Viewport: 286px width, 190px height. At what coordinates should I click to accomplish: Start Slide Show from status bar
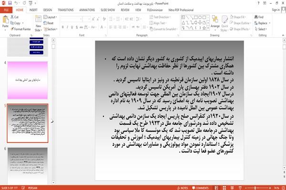click(240, 188)
